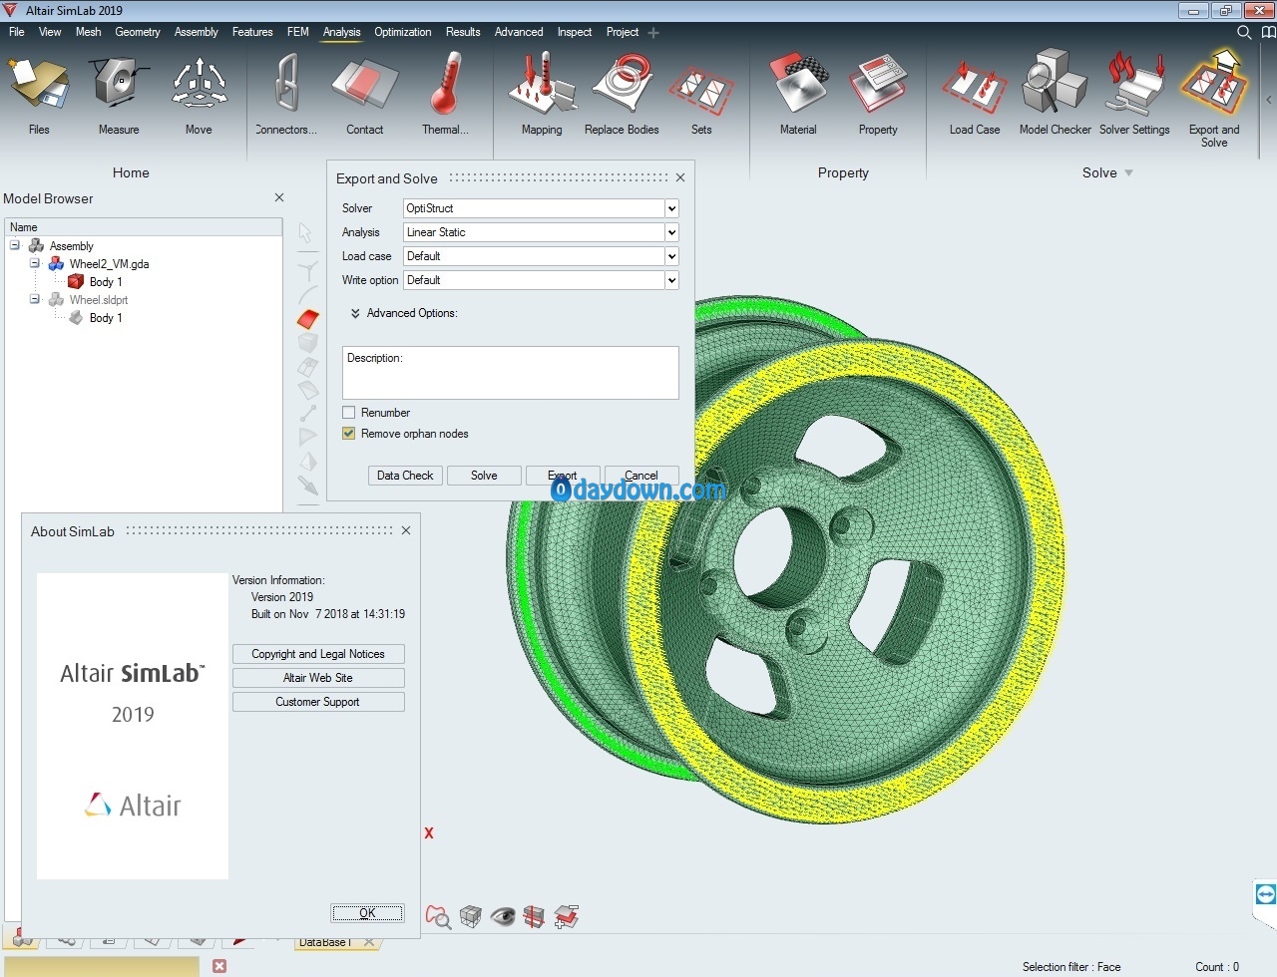Click the Thermal icon
The width and height of the screenshot is (1277, 977).
(x=445, y=96)
